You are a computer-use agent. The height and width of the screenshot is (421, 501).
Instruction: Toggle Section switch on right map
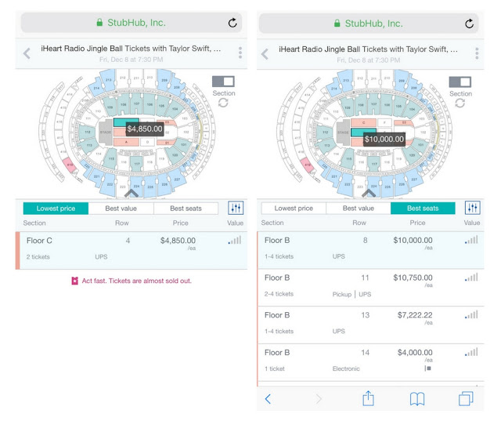pyautogui.click(x=460, y=82)
